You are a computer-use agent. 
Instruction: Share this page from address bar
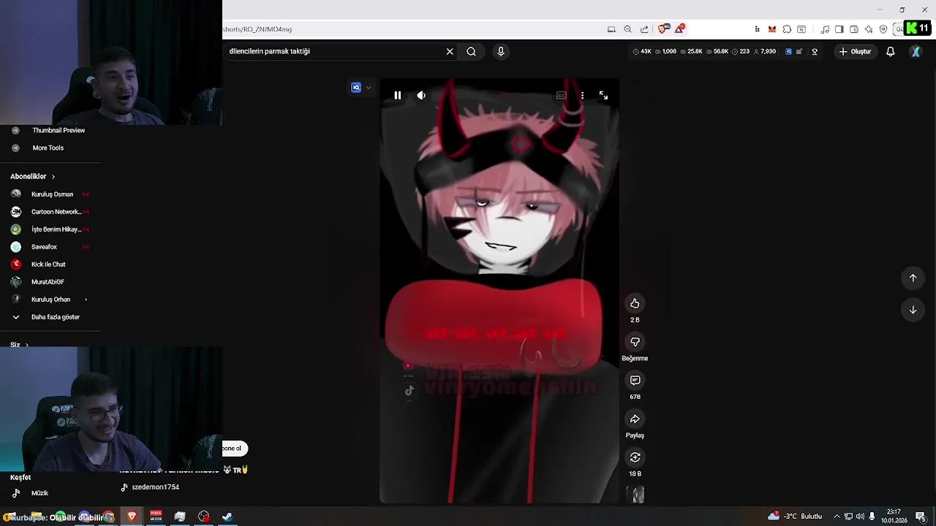[x=644, y=29]
